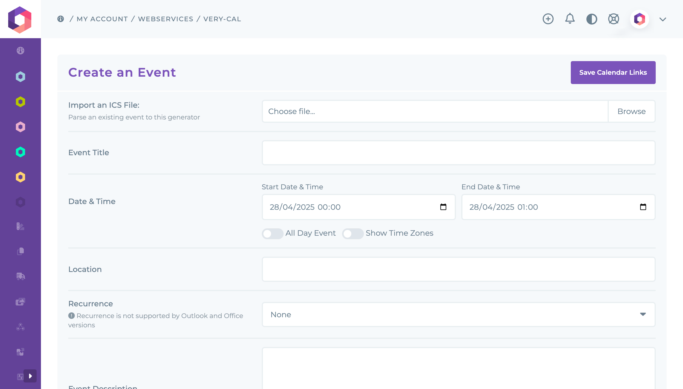Click Browse to pick an ICS file

pos(632,111)
